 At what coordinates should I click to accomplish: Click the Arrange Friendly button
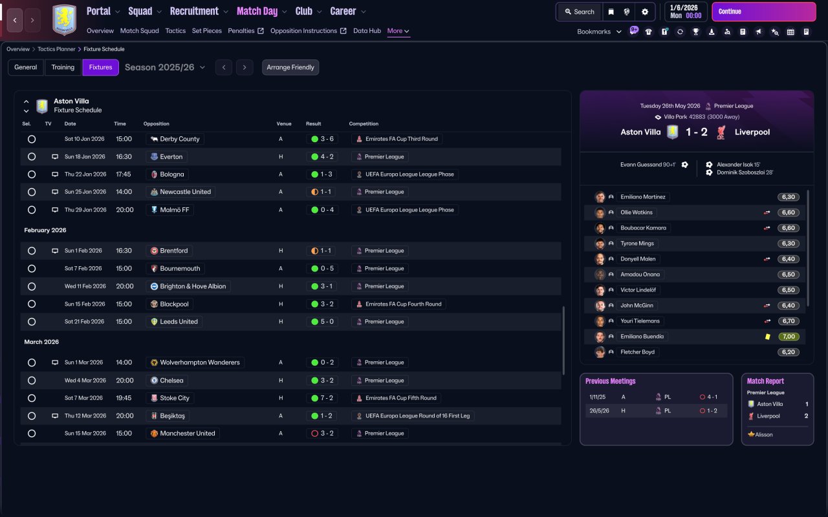290,67
